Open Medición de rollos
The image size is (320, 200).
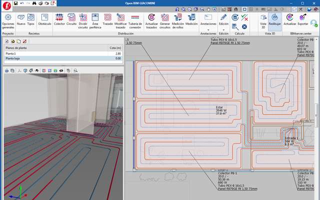pyautogui.click(x=178, y=21)
